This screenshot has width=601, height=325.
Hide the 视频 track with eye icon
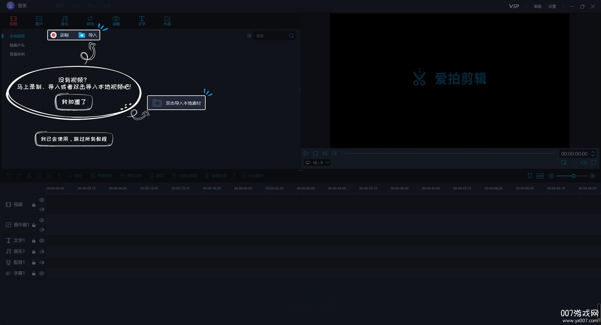(42, 200)
